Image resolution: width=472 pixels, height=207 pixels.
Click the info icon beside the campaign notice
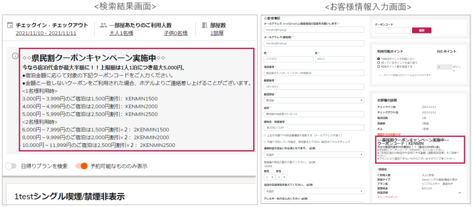pyautogui.click(x=14, y=56)
